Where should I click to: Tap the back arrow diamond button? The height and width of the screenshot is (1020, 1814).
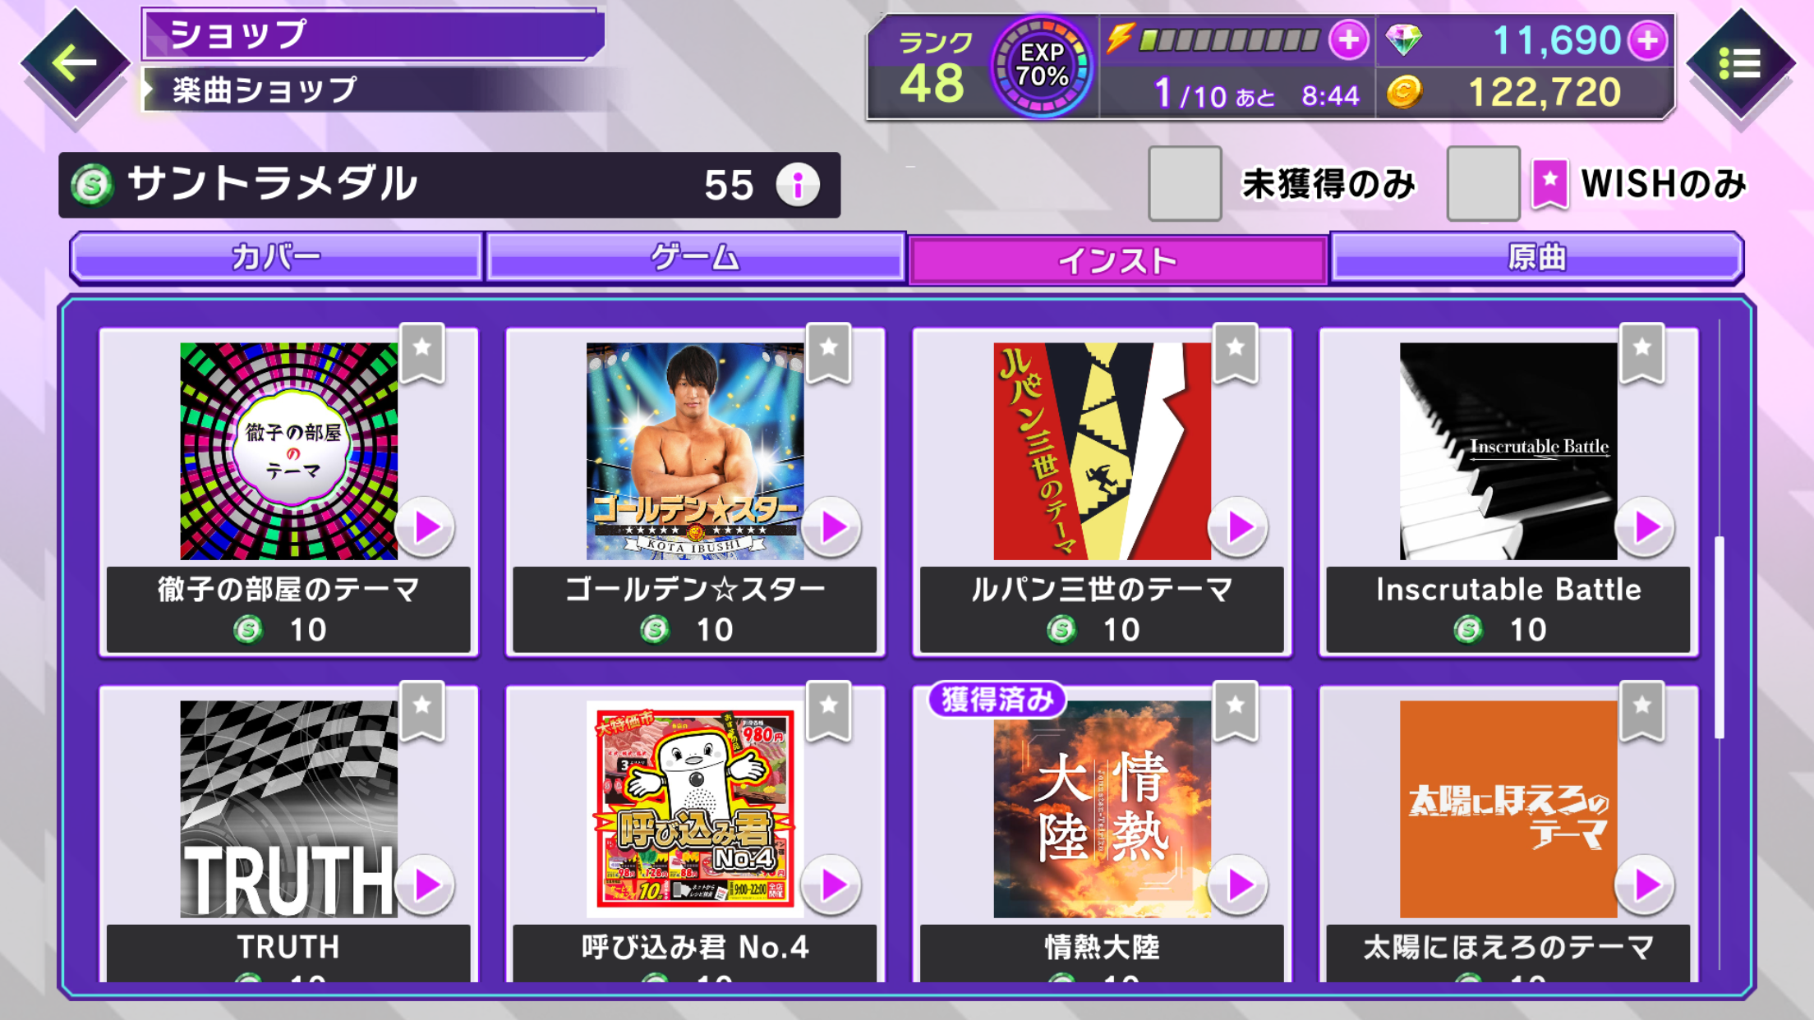(x=75, y=63)
